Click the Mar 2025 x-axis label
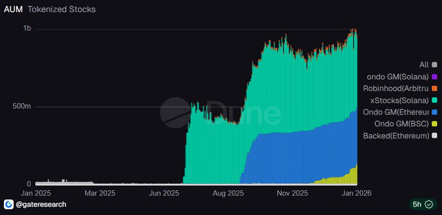This screenshot has height=215, width=442. (100, 193)
